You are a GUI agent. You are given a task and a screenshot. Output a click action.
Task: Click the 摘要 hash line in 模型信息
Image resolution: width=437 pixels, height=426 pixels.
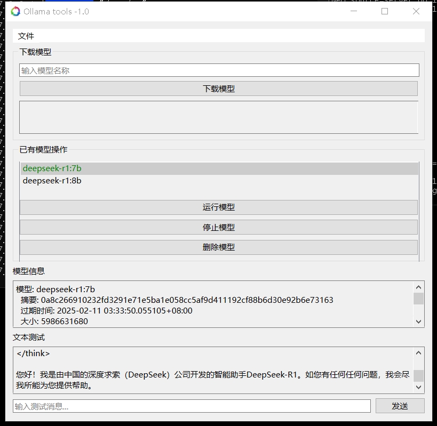tap(177, 300)
